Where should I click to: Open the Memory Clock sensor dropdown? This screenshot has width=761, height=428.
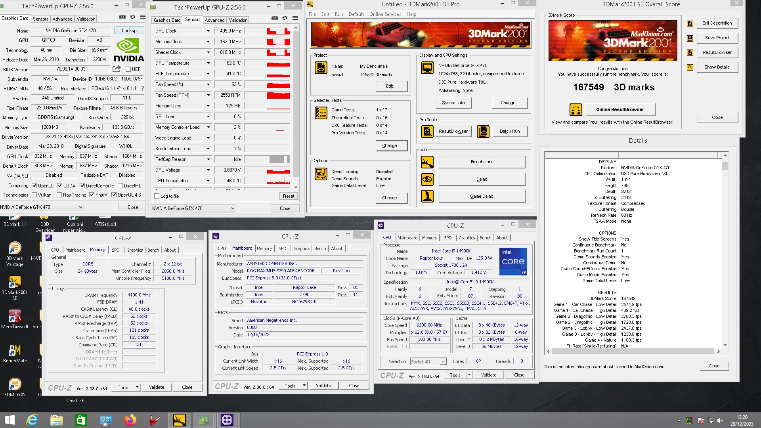pos(208,42)
